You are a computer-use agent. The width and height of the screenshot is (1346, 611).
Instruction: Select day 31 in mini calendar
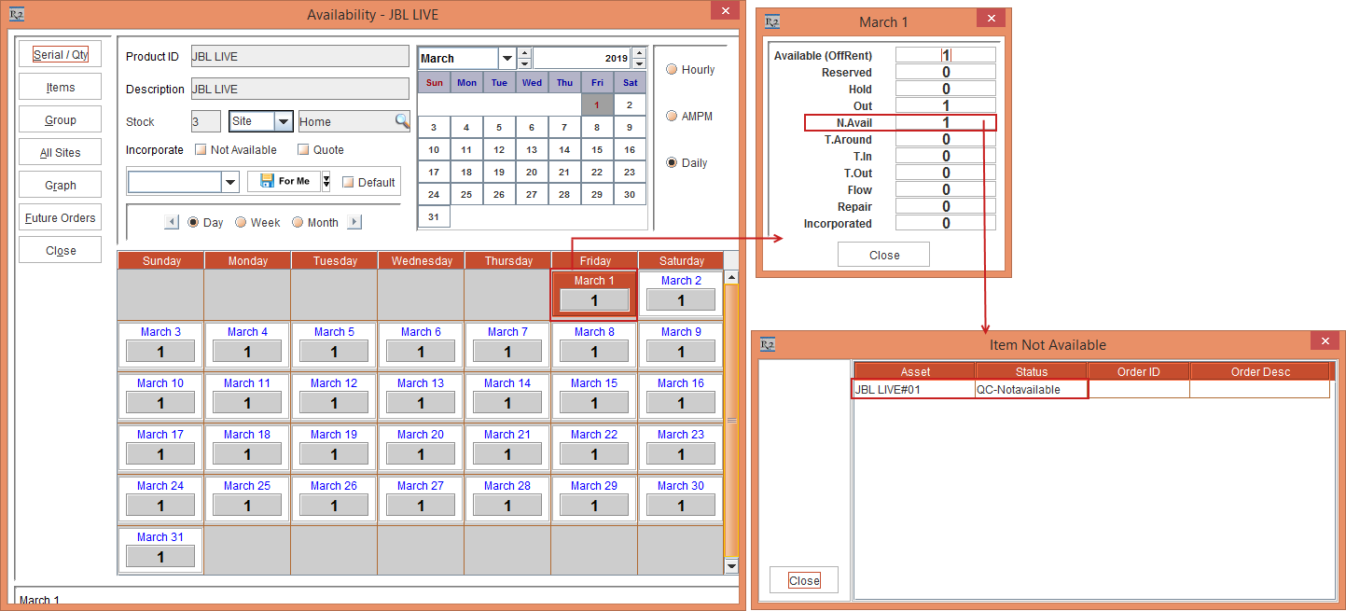pos(434,216)
